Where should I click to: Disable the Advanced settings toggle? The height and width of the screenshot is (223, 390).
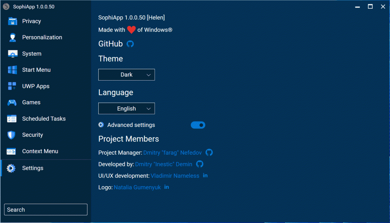click(198, 125)
